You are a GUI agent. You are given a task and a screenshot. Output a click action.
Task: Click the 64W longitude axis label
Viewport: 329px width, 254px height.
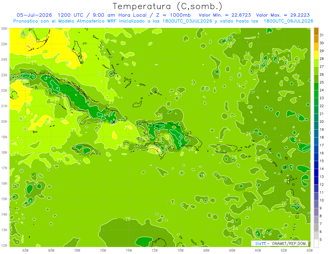258,250
